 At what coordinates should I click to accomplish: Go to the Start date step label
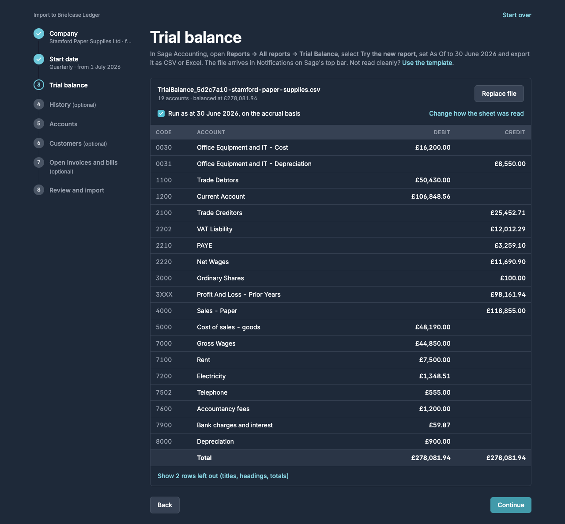(x=64, y=59)
